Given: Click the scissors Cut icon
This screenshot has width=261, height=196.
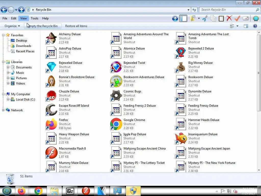Looking at the screenshot, I should 205,18.
